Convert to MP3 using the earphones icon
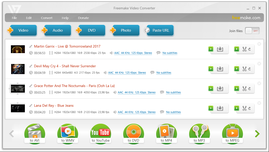 [x=199, y=134]
